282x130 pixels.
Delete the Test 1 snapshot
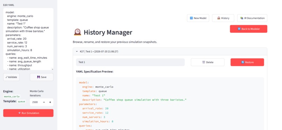pos(207,62)
